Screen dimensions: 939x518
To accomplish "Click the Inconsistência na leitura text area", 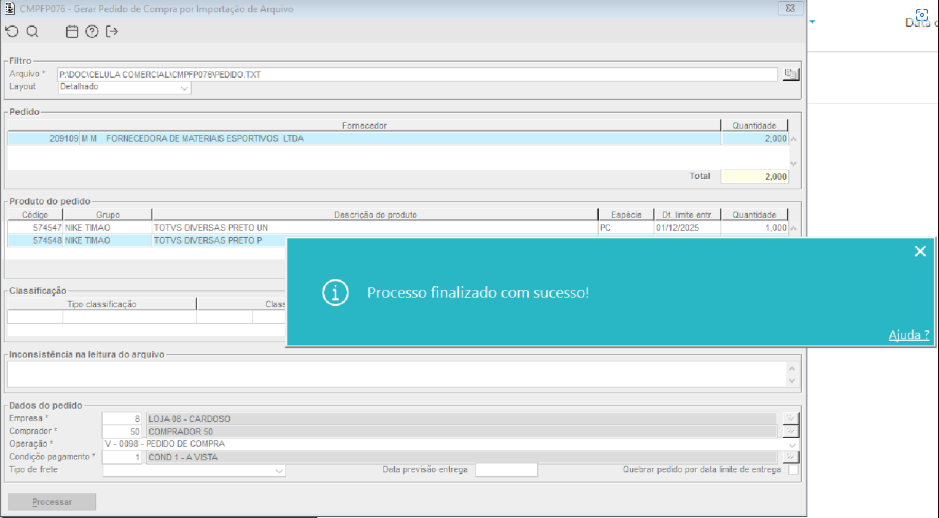I will [397, 374].
